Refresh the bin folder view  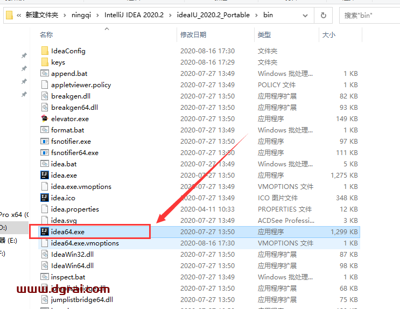click(x=323, y=15)
